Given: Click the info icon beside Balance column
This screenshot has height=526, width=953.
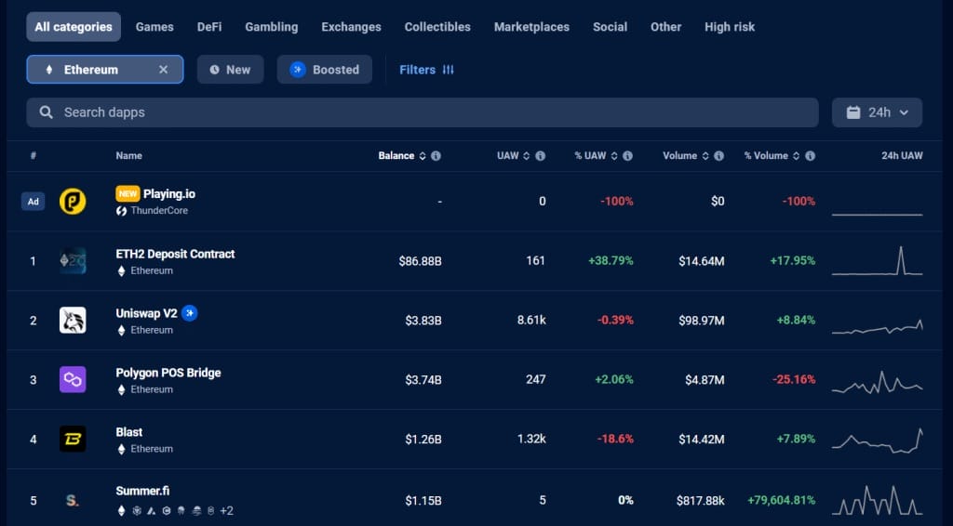Looking at the screenshot, I should click(x=436, y=156).
